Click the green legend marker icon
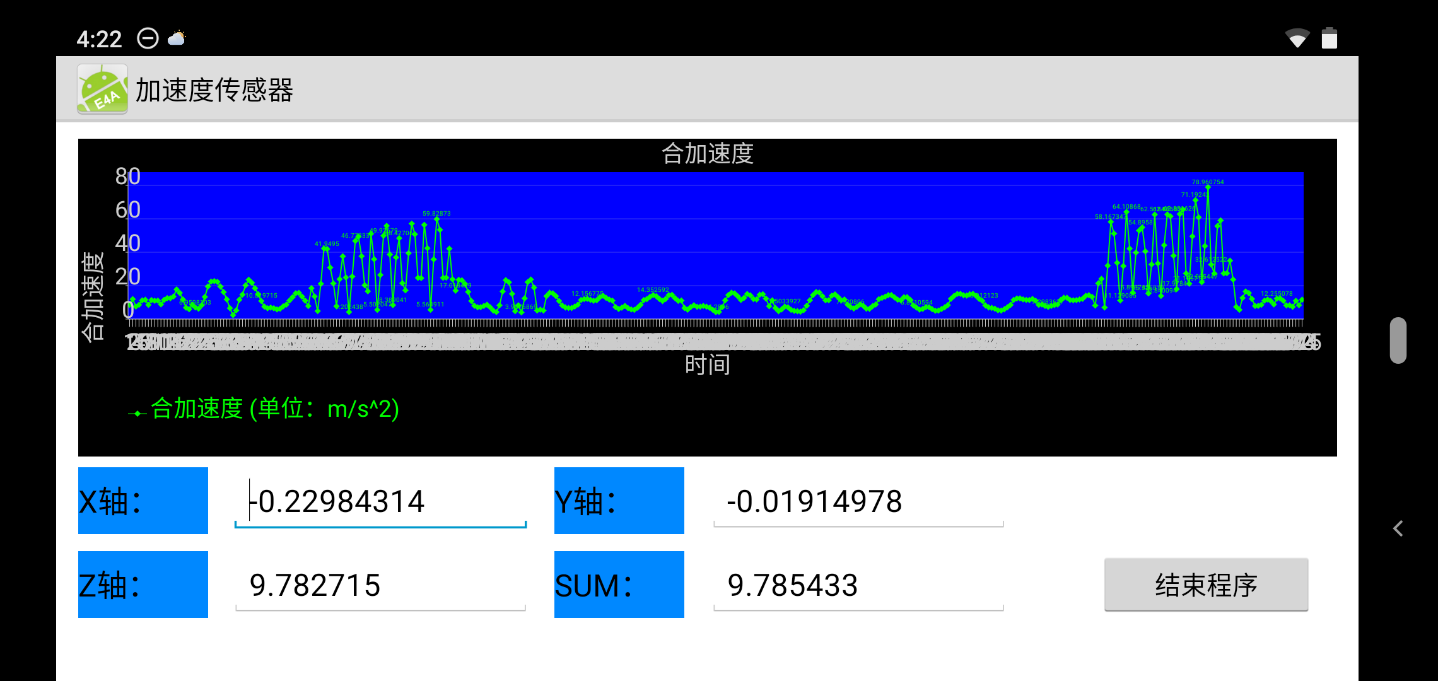1438x681 pixels. tap(137, 414)
